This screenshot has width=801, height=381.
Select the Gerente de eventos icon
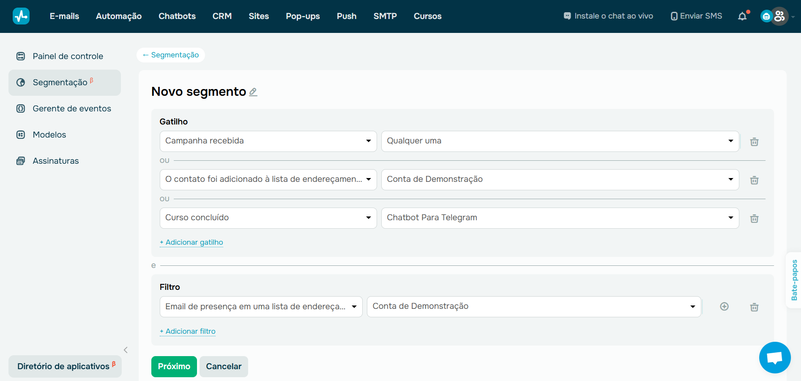click(x=21, y=108)
